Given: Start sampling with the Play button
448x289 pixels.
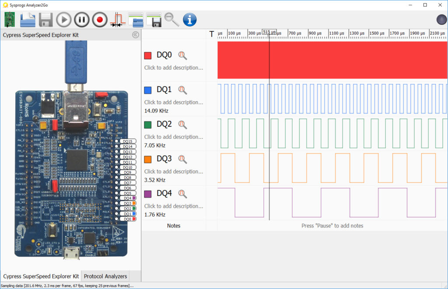Looking at the screenshot, I should [x=64, y=20].
